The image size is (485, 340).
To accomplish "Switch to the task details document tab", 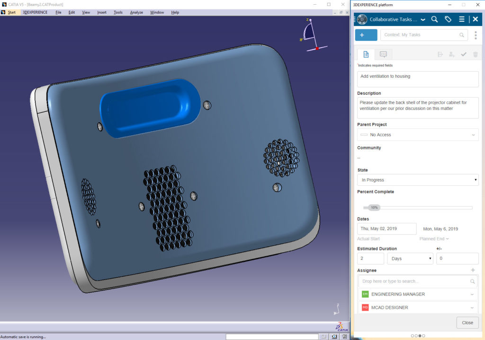I will 366,55.
